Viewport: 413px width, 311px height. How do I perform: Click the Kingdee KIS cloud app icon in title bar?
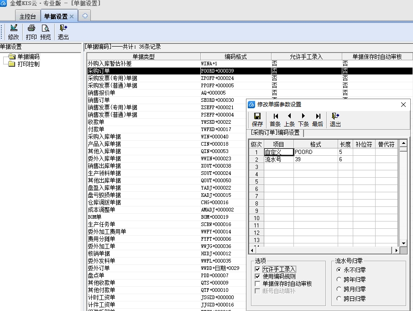click(x=4, y=3)
